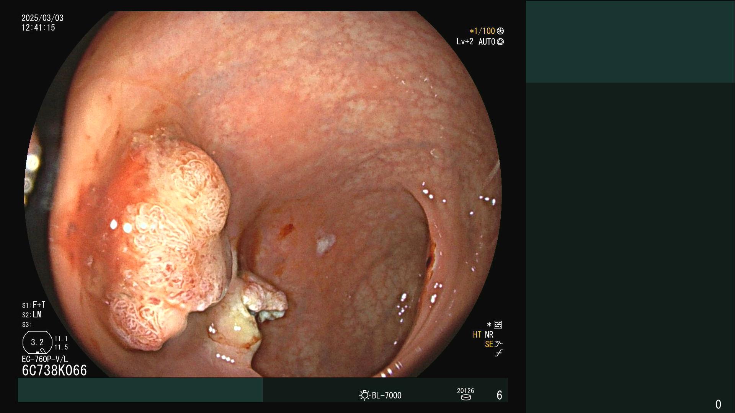Click the Lv+2 brightness level
Screen dimensions: 735x413
click(465, 42)
